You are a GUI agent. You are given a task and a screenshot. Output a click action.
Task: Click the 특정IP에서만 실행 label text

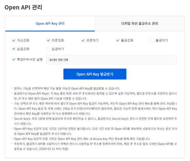[30, 59]
